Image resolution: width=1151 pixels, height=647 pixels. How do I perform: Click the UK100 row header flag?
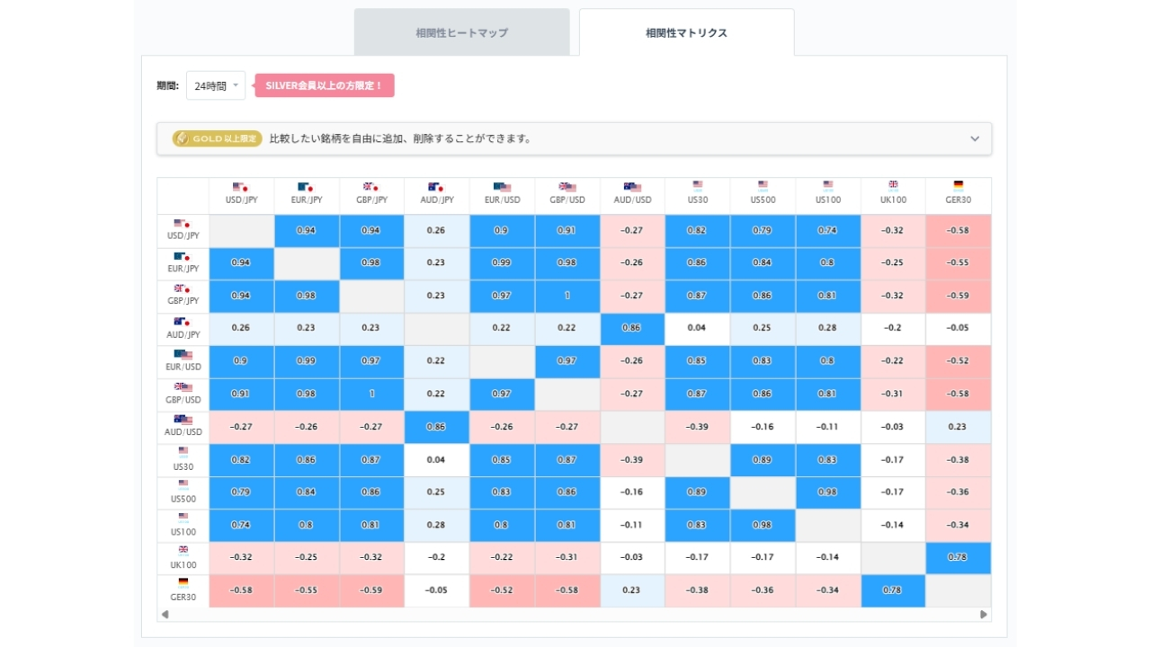click(183, 549)
